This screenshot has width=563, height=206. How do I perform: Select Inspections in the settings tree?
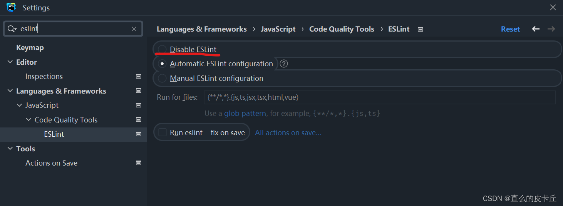click(44, 76)
